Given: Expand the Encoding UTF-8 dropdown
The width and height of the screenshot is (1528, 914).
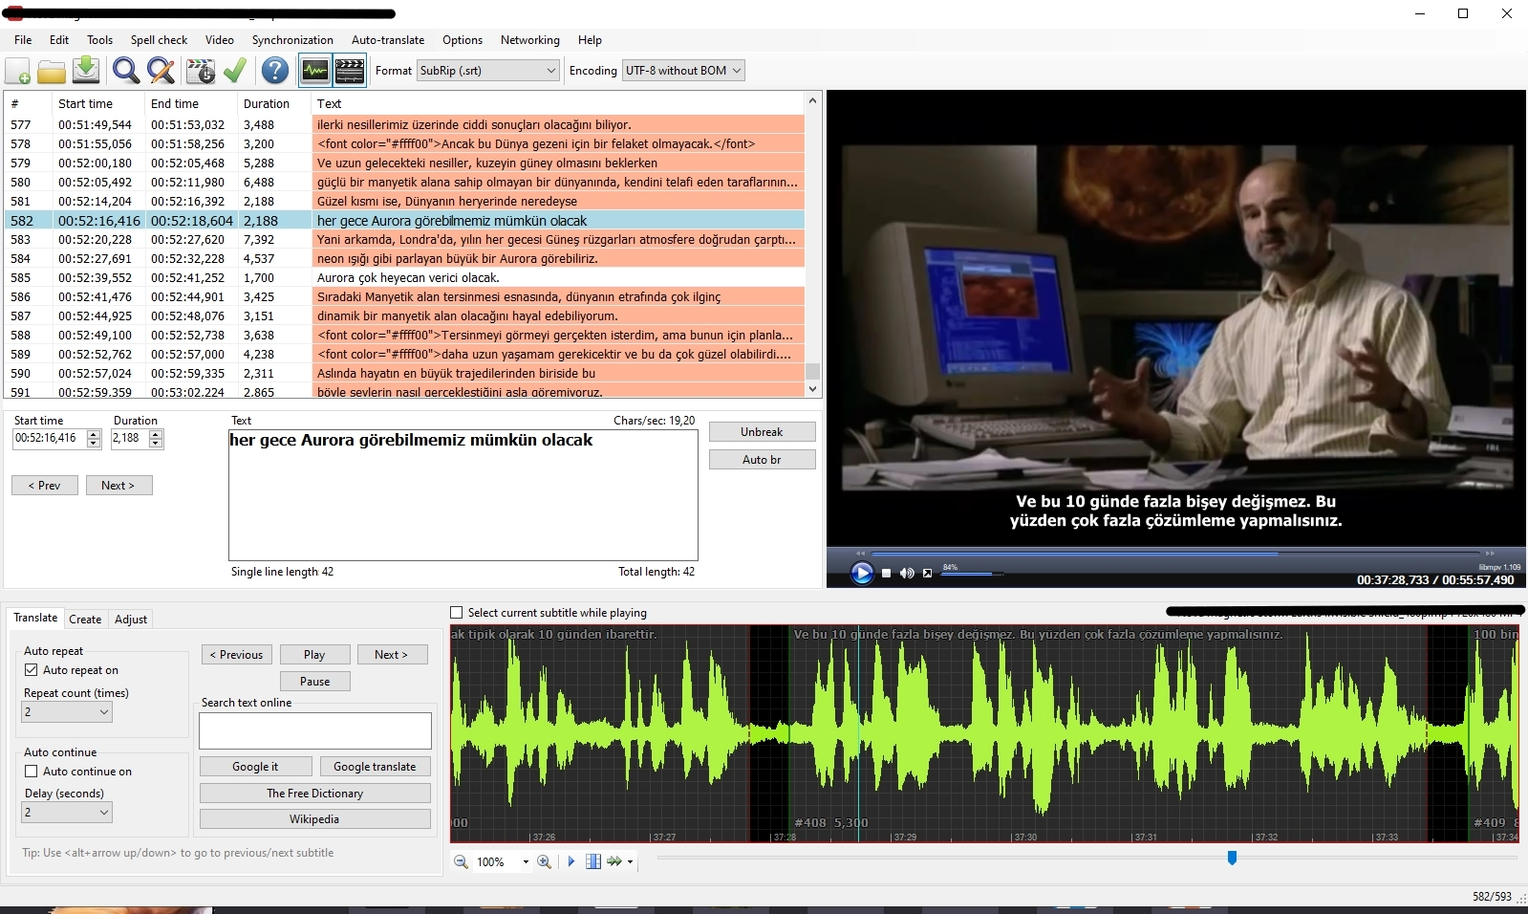Looking at the screenshot, I should click(682, 71).
